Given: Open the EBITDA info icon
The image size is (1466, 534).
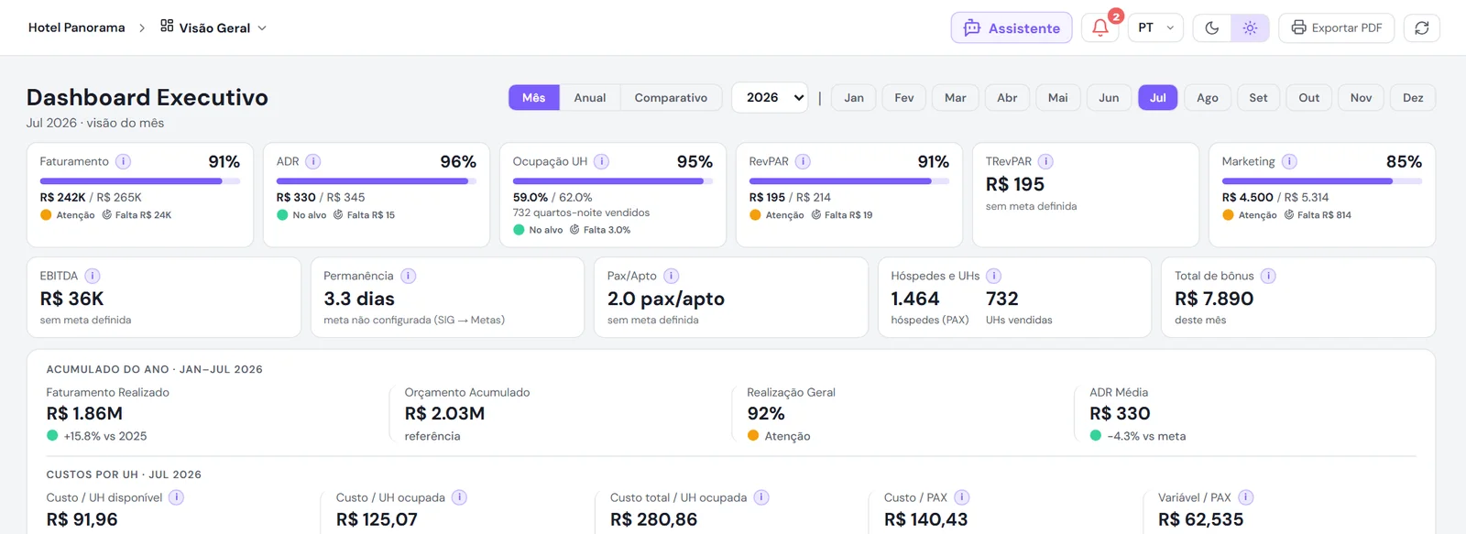Looking at the screenshot, I should tap(93, 276).
